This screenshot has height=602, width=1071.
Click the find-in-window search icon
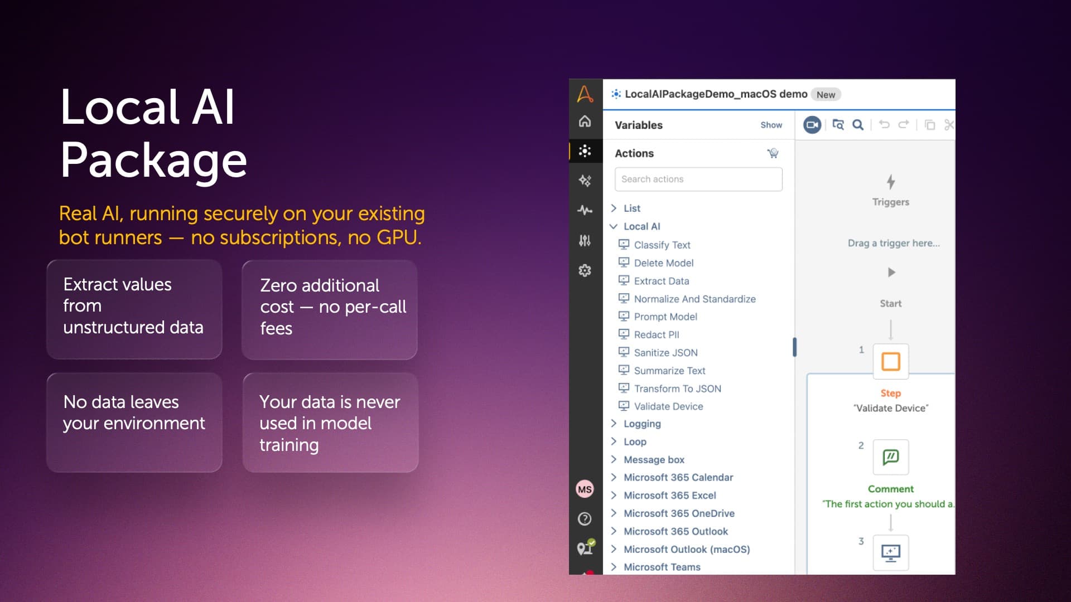pos(838,125)
